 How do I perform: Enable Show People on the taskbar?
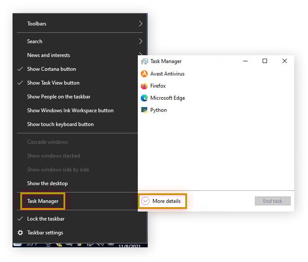(58, 97)
